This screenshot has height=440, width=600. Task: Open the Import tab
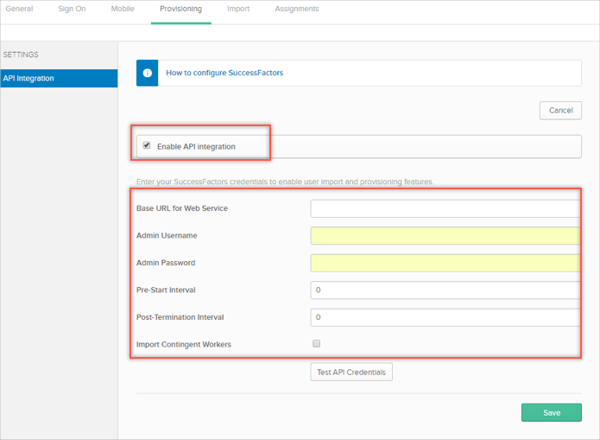point(238,10)
